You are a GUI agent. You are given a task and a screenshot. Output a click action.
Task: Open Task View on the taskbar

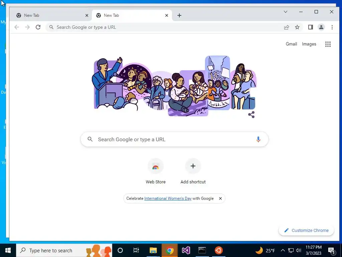click(136, 250)
